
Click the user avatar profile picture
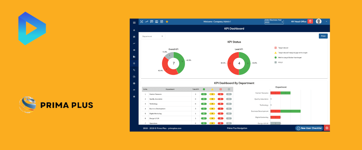pyautogui.click(x=319, y=22)
